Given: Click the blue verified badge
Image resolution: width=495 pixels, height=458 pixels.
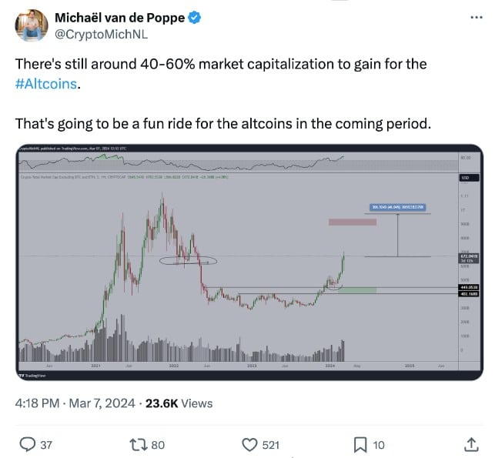Looking at the screenshot, I should click(196, 17).
